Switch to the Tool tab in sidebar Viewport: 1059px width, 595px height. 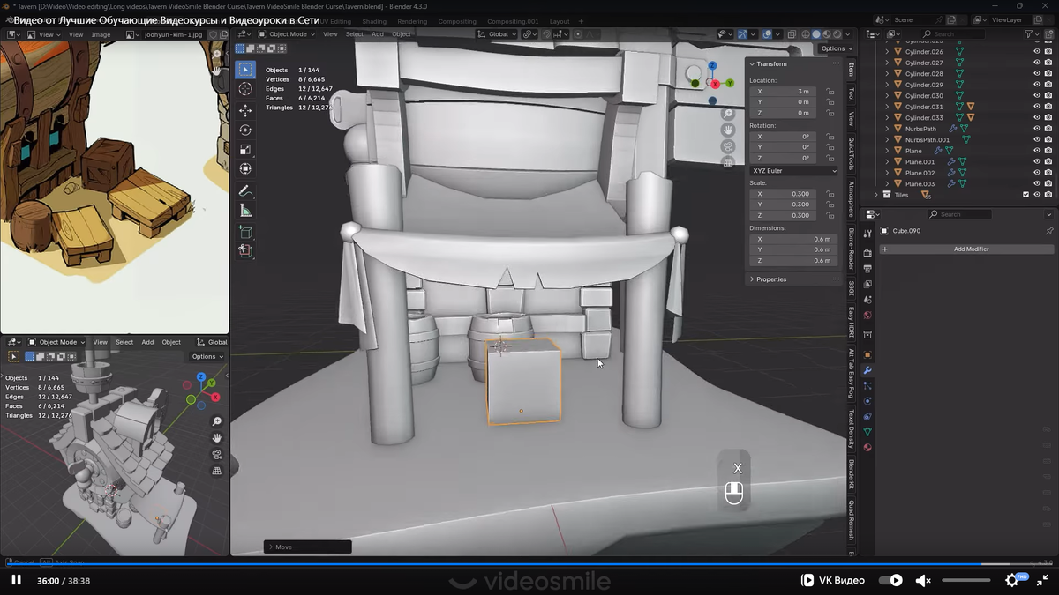point(851,93)
